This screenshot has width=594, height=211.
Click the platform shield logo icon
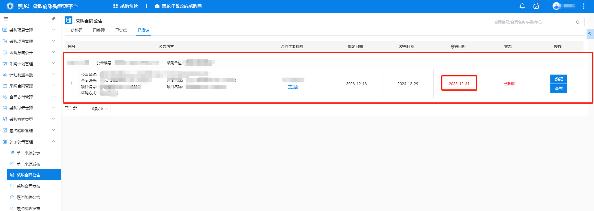click(10, 6)
